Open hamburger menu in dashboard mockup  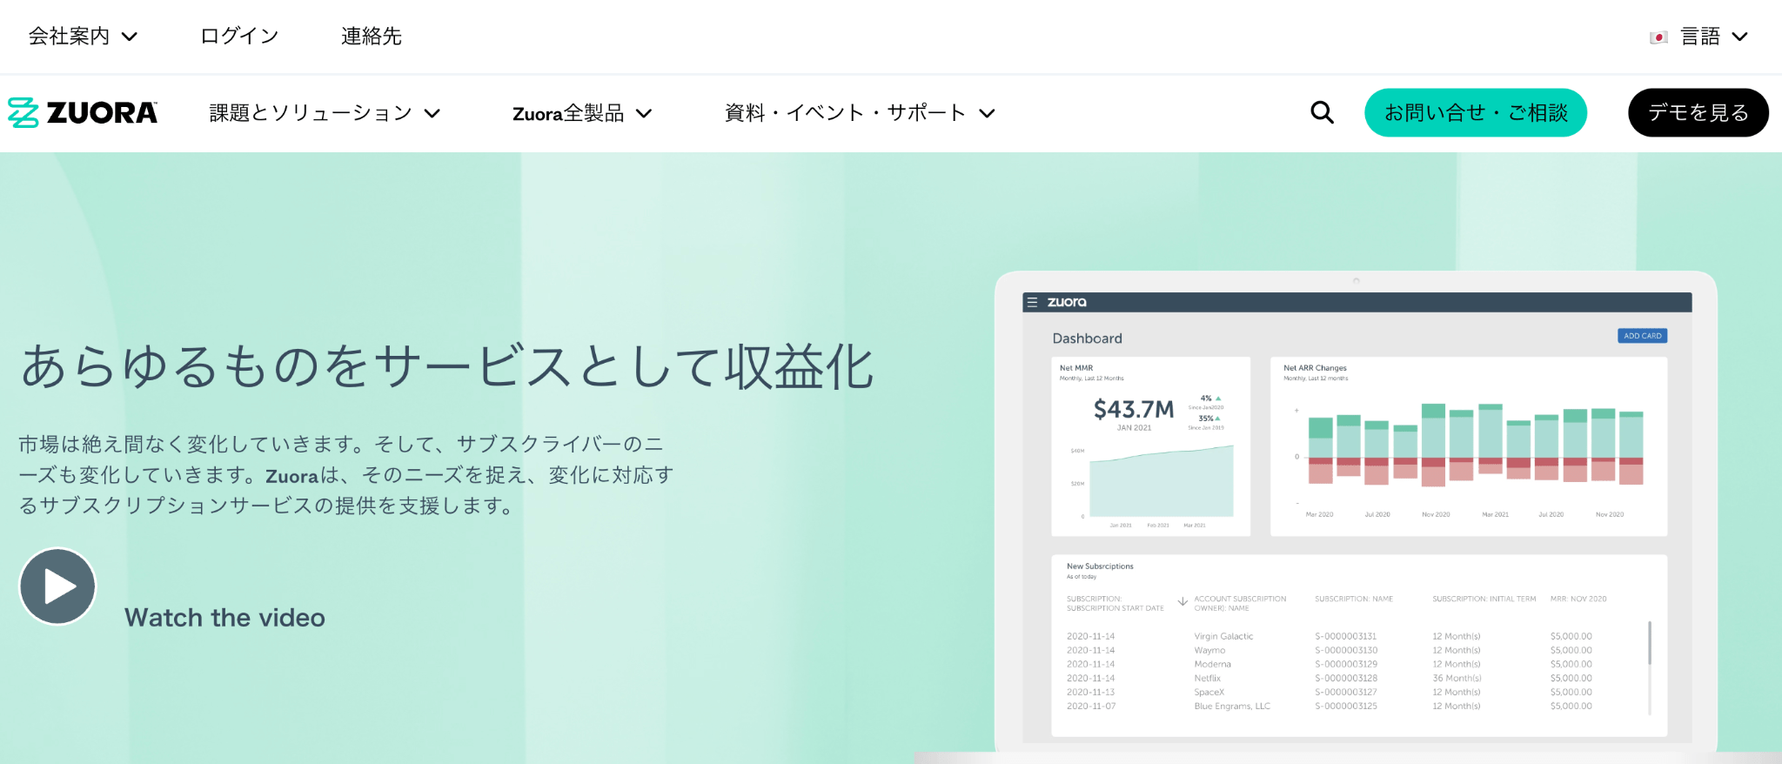click(1032, 302)
